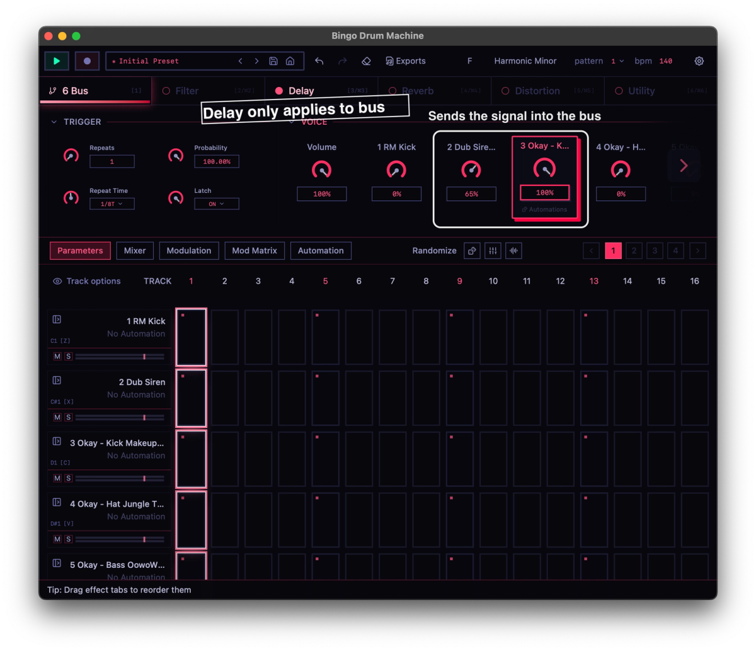Collapse the TRIGGER section

pyautogui.click(x=54, y=122)
